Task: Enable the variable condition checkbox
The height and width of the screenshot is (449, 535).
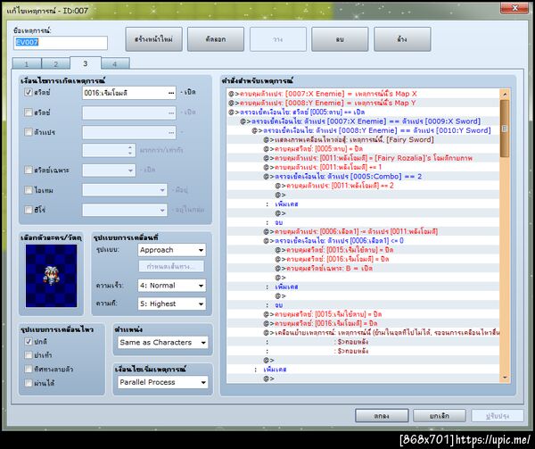Action: pyautogui.click(x=29, y=132)
